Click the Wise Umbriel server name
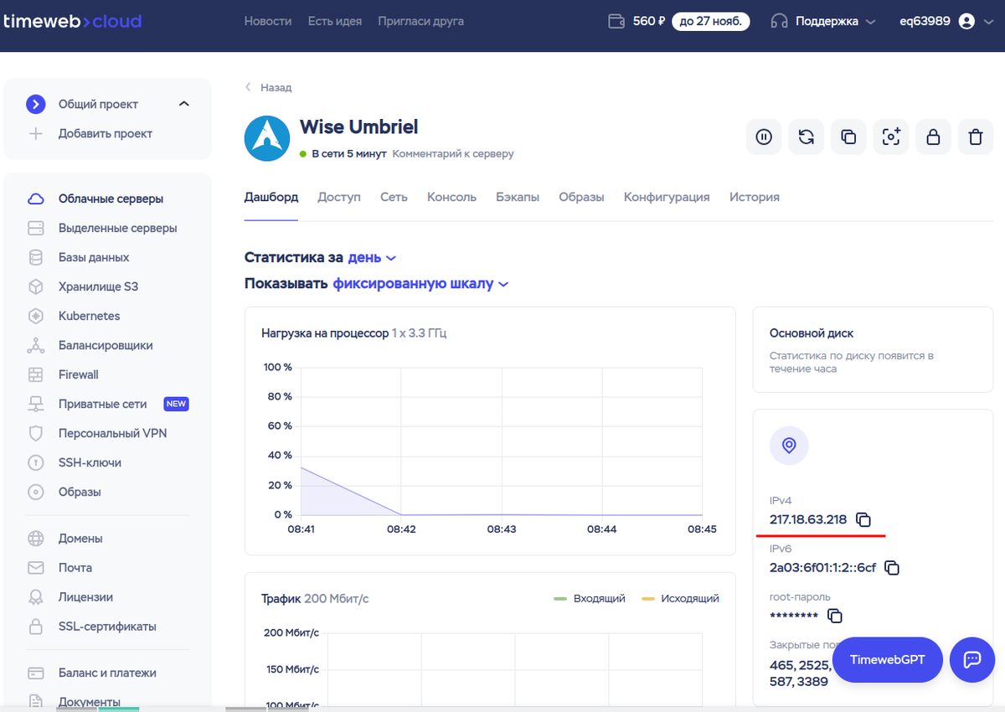1005x712 pixels. tap(359, 127)
